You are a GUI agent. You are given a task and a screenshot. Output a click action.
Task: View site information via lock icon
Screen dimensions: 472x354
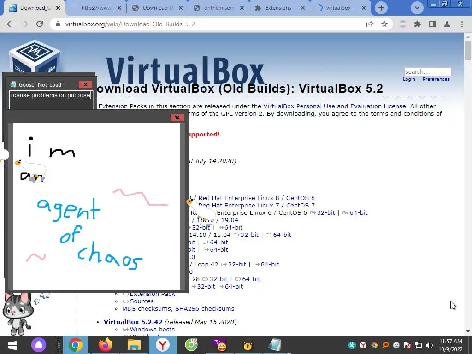(x=59, y=24)
